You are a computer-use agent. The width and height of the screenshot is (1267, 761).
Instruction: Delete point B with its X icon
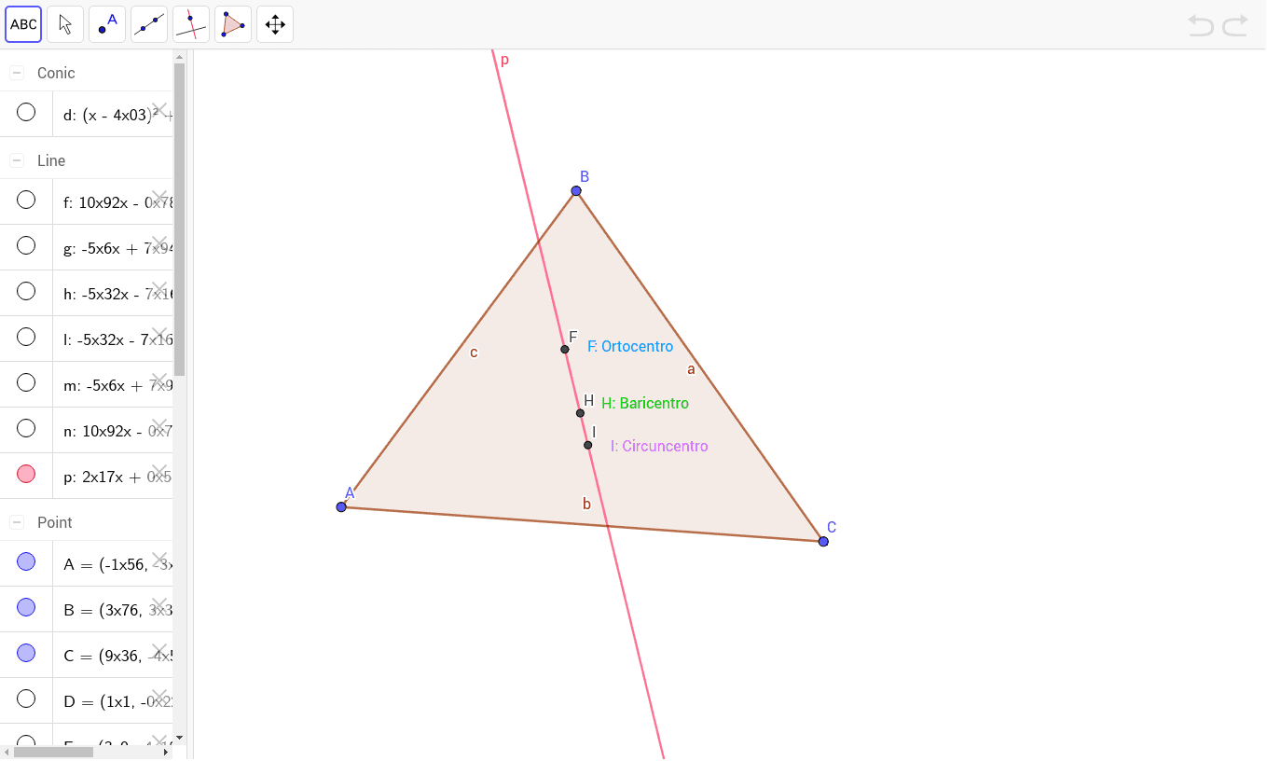(159, 605)
